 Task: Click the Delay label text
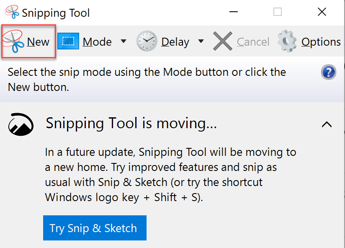[x=175, y=42]
